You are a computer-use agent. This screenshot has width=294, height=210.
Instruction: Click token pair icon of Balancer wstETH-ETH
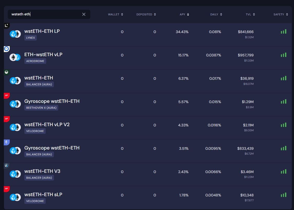coord(15,81)
